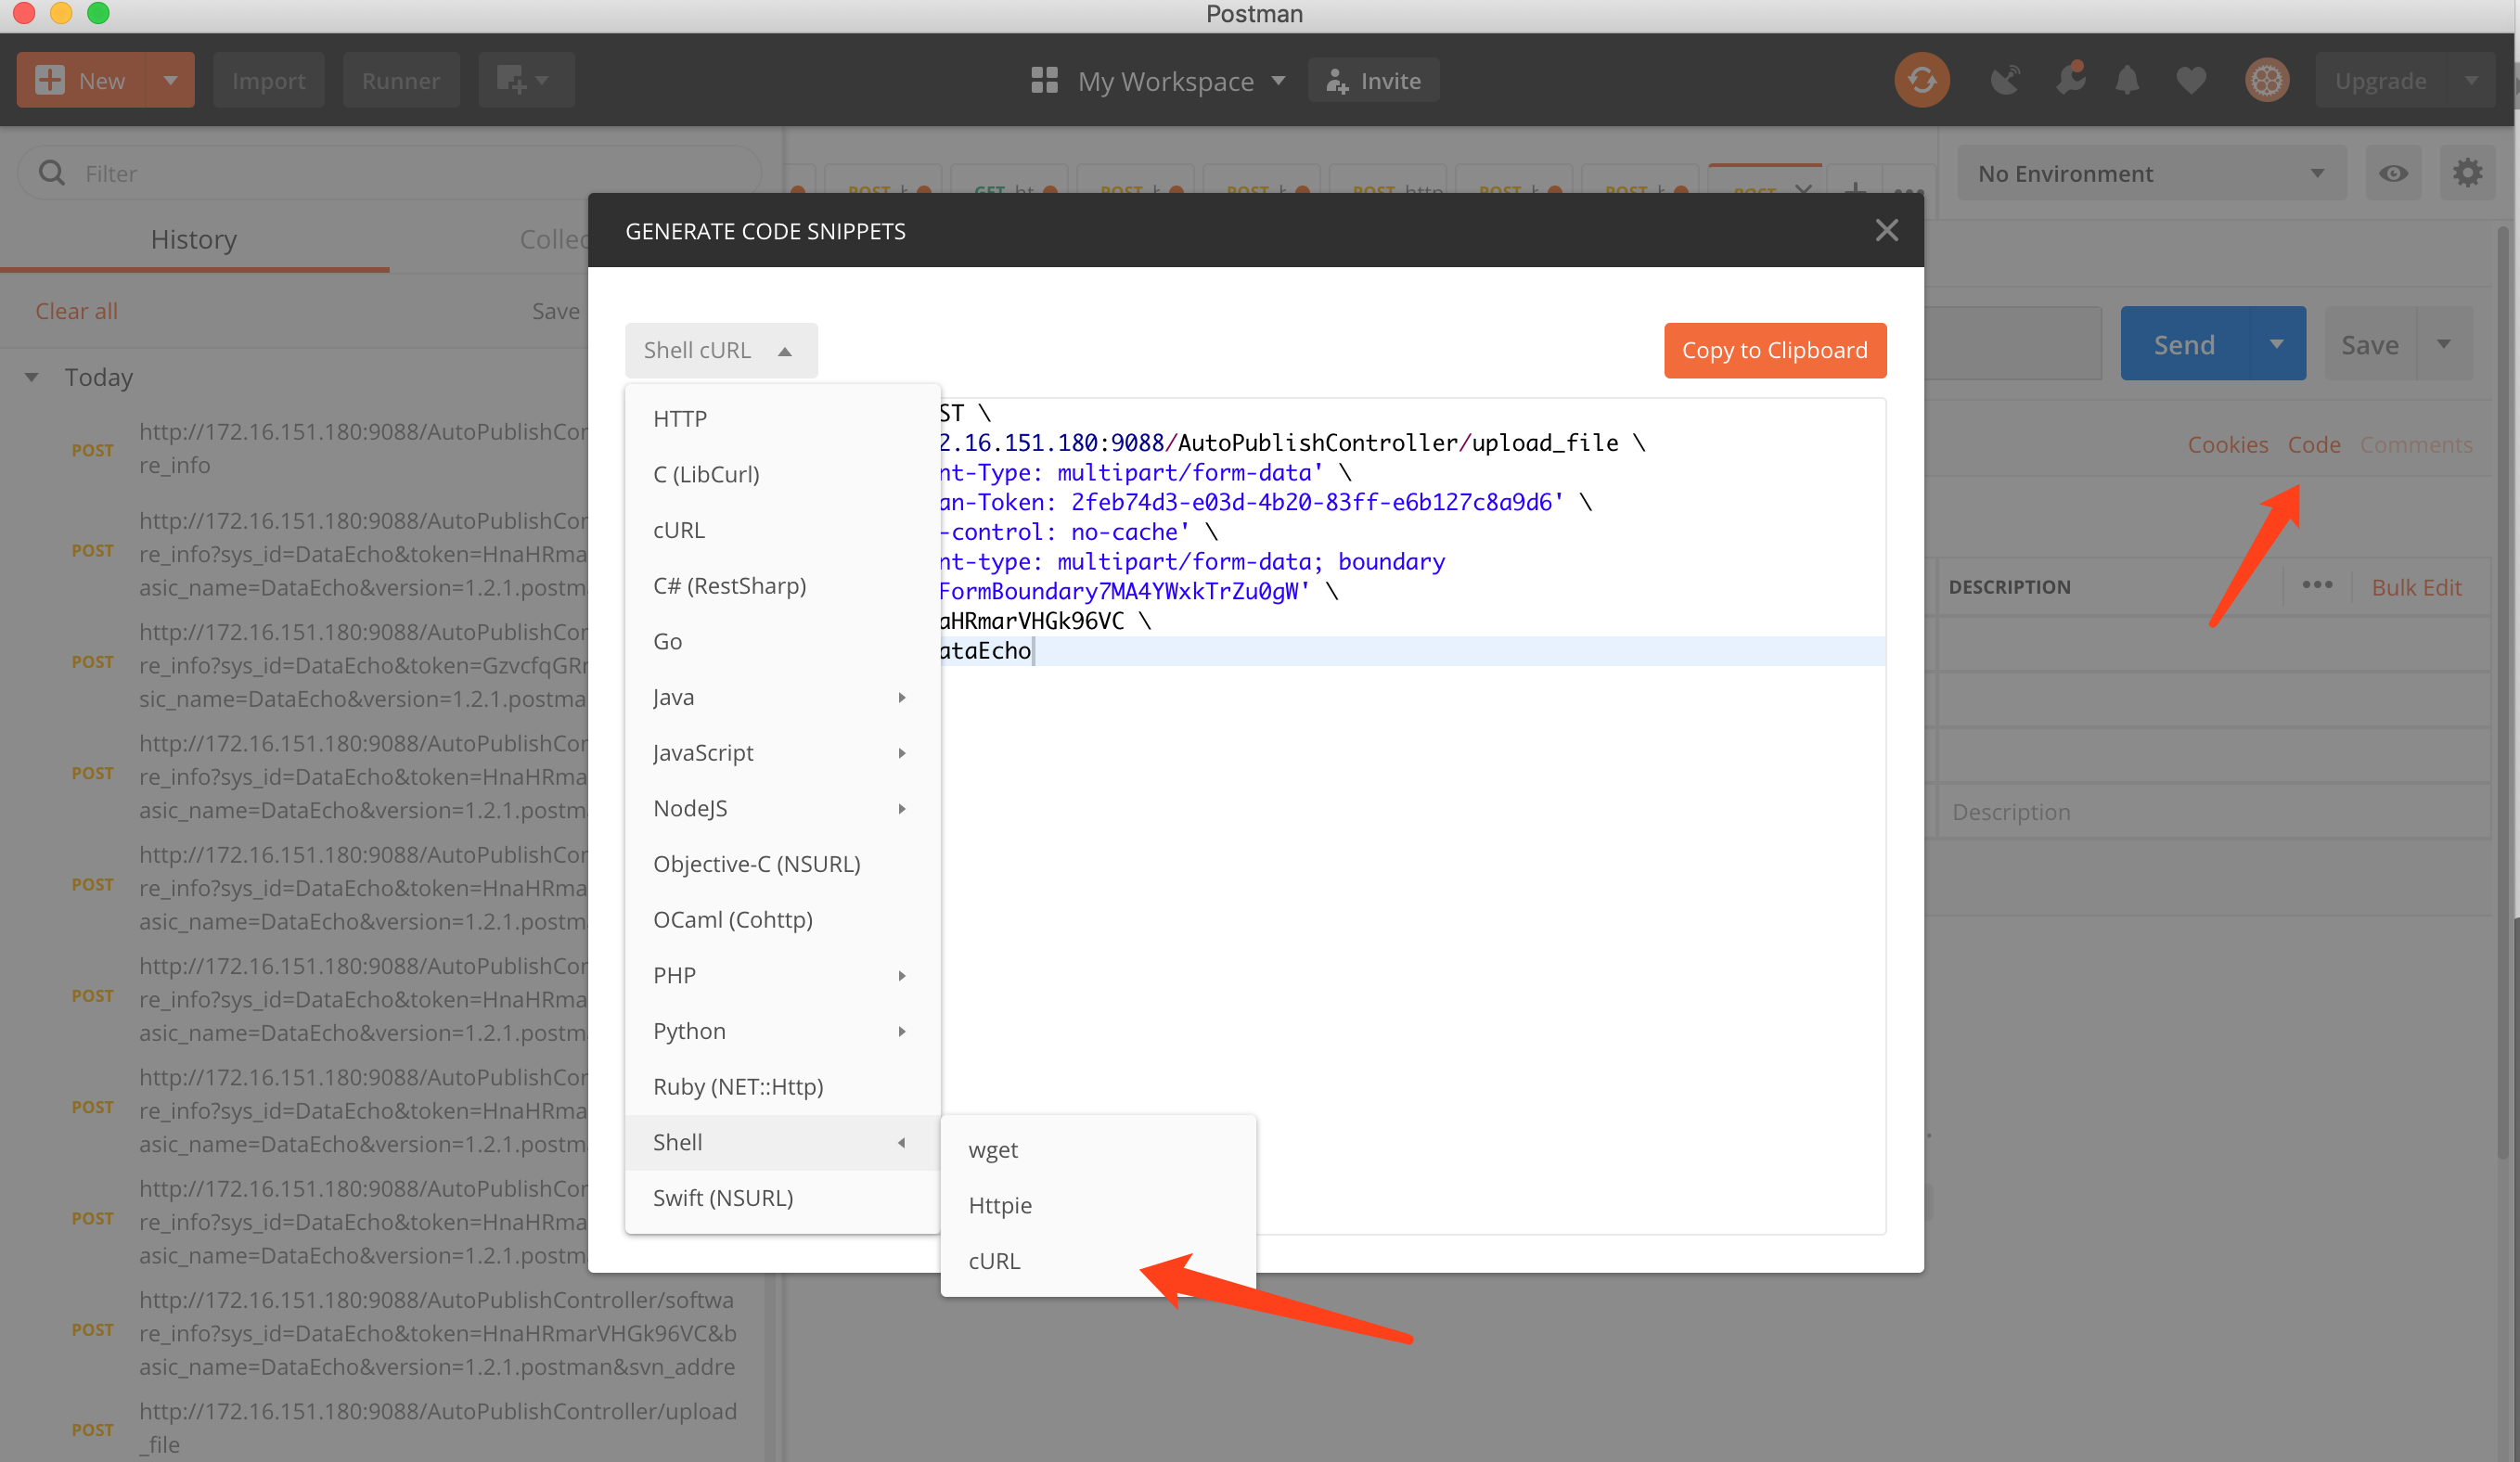The image size is (2520, 1462).
Task: Choose the Go language snippet option
Action: click(667, 641)
